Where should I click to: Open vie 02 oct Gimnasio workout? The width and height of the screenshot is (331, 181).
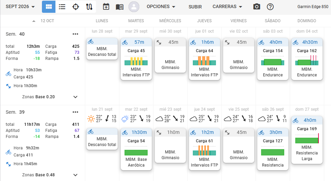coord(239,55)
